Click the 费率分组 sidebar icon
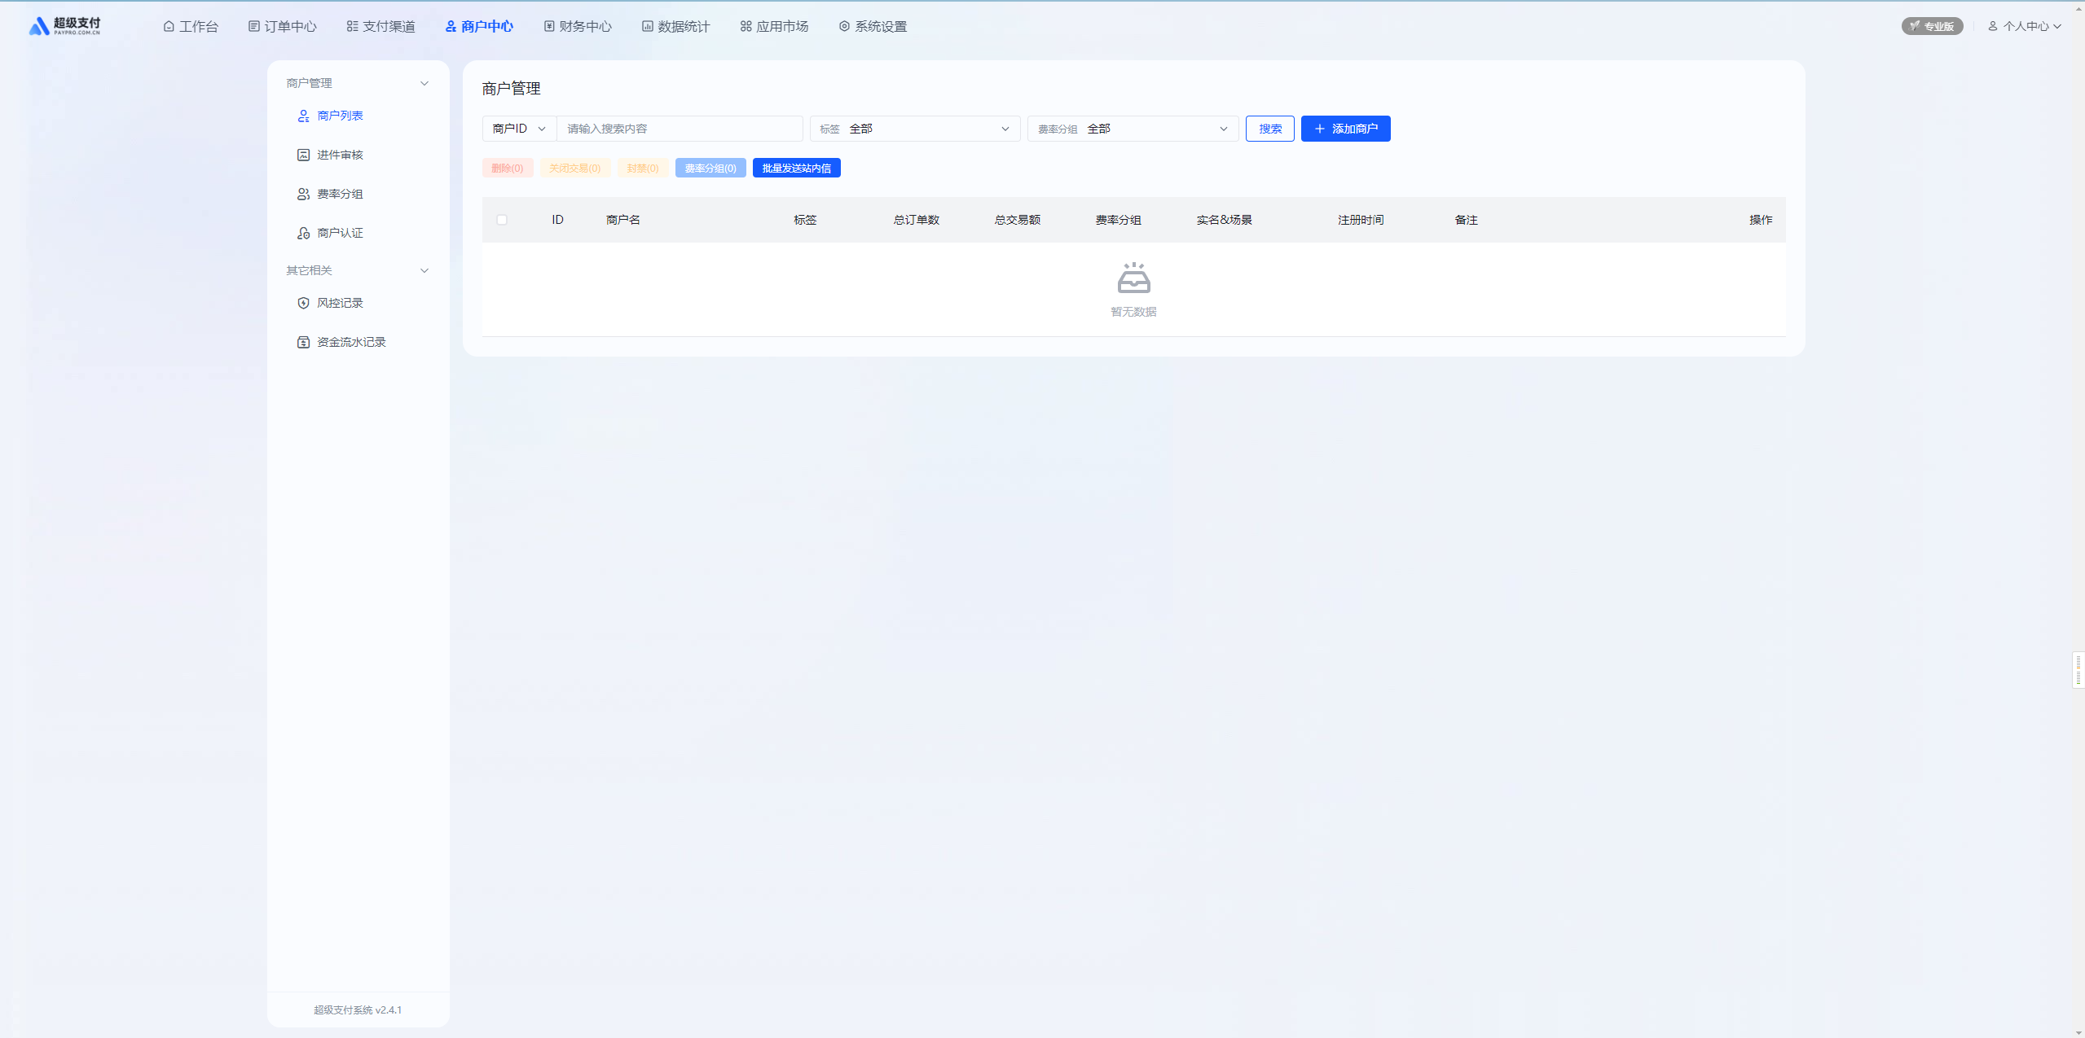 pos(303,194)
